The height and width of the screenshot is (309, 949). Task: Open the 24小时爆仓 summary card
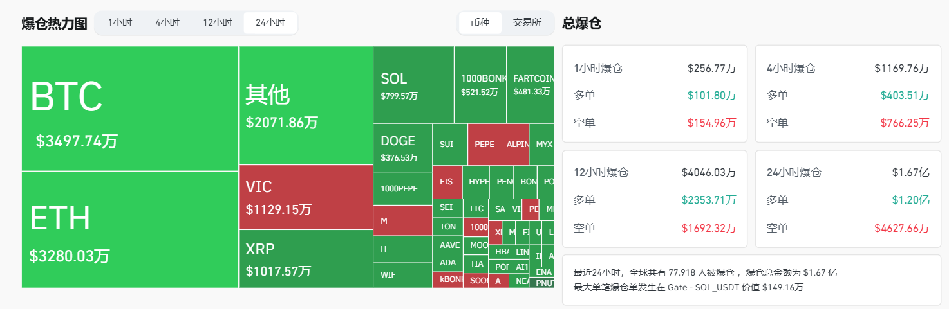point(848,200)
